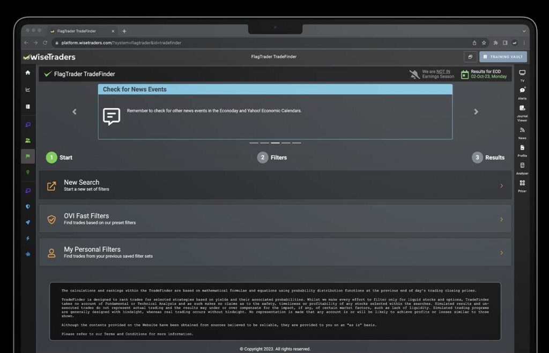Open the Training Vault button
The height and width of the screenshot is (353, 549).
pos(503,57)
